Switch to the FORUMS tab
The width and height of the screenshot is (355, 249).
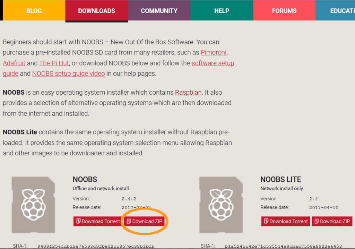284,10
